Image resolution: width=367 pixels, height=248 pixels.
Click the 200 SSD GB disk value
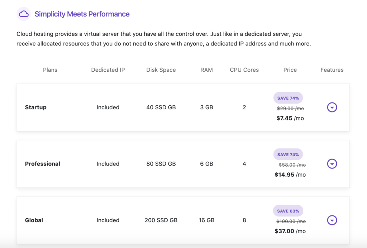tap(161, 220)
